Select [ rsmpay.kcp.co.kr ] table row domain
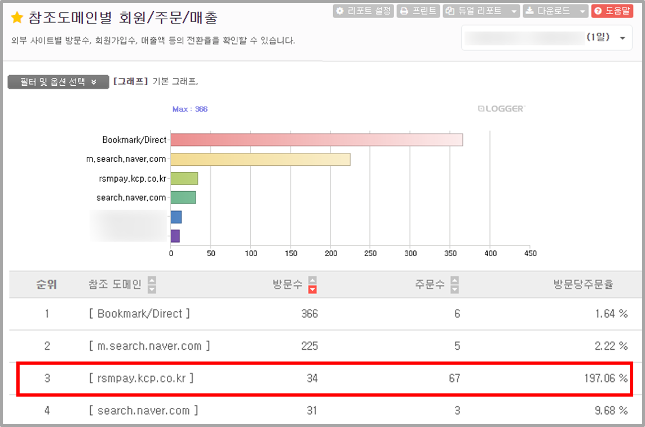The height and width of the screenshot is (427, 645). [x=141, y=378]
